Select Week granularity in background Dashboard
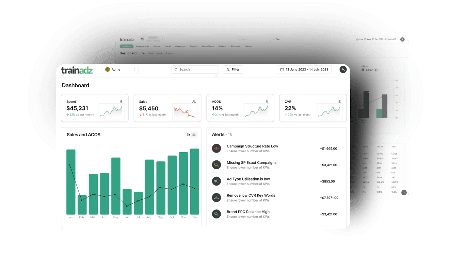The image size is (465, 261). point(151,53)
